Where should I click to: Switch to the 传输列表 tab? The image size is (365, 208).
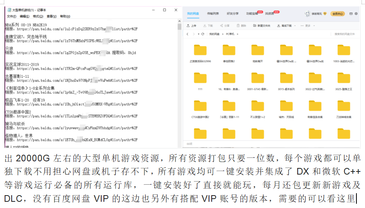click(x=213, y=14)
